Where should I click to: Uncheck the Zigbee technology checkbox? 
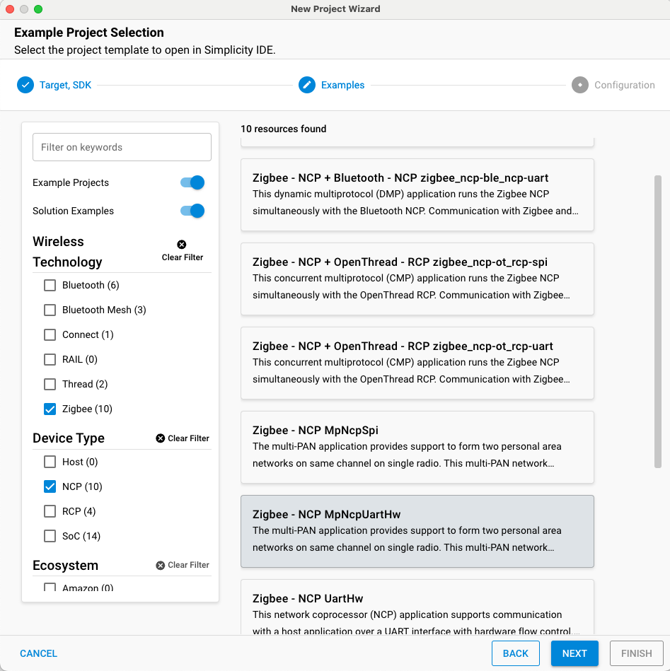50,409
